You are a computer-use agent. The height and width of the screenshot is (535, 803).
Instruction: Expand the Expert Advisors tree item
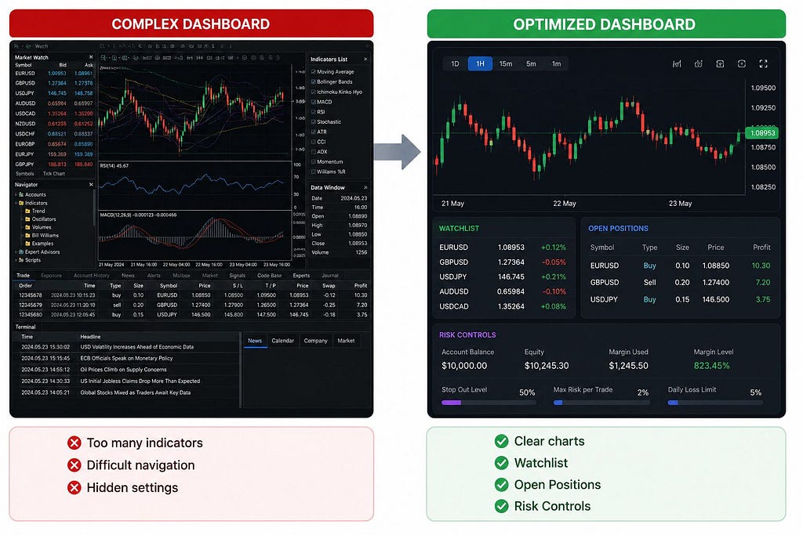[x=16, y=252]
